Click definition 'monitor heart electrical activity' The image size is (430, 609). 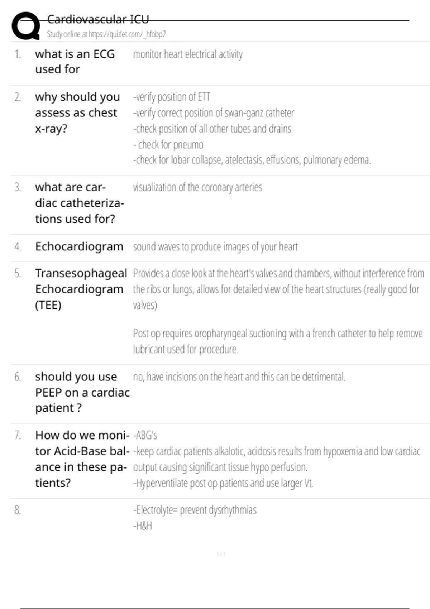click(188, 54)
